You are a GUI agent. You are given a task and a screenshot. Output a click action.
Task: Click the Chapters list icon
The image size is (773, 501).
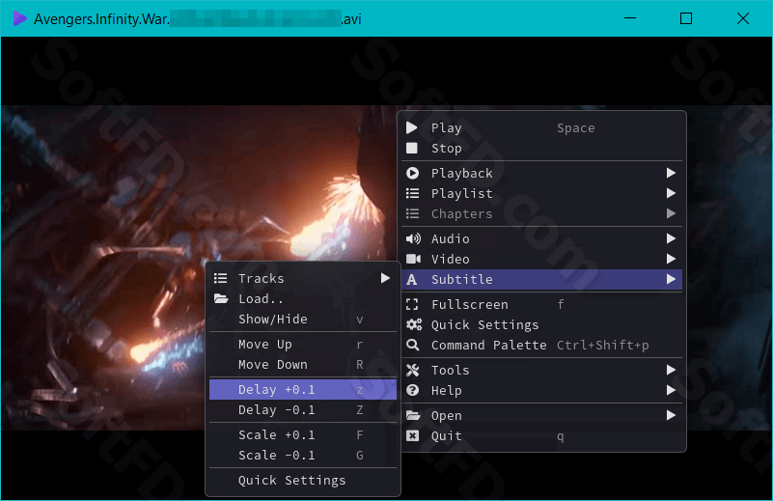412,213
